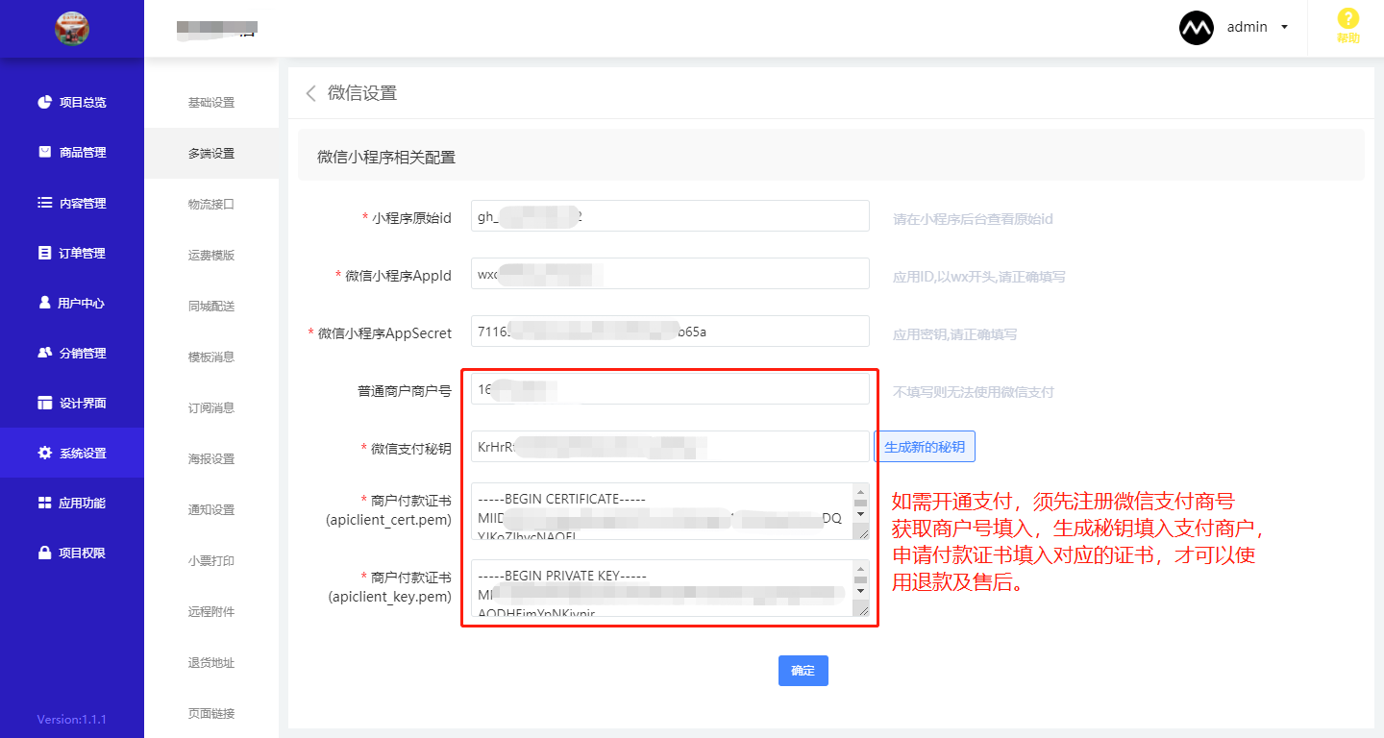Open 退货地址 submenu item
This screenshot has height=738, width=1384.
click(x=211, y=663)
